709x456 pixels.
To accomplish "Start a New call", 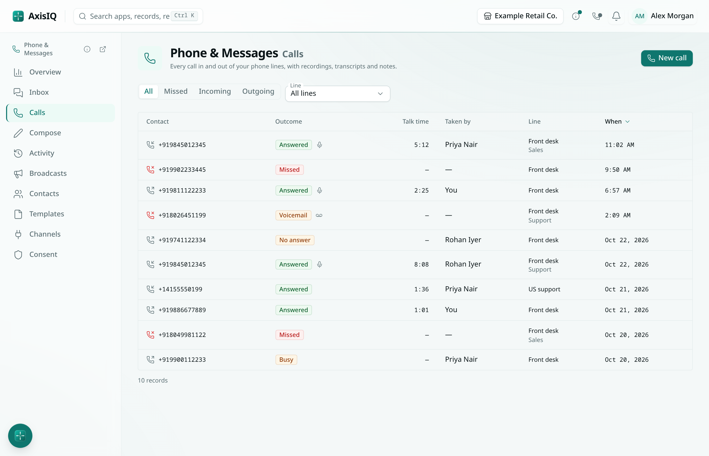I will click(x=666, y=58).
